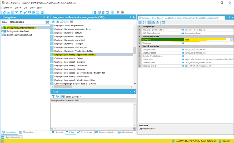The image size is (234, 143).
Task: Click the viadmin user in status bar
Action: click(224, 141)
